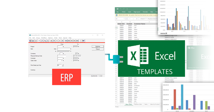Screen dimensions: 214x112
Task: Click the Print icon in ERP toolbar
Action: 36,41
